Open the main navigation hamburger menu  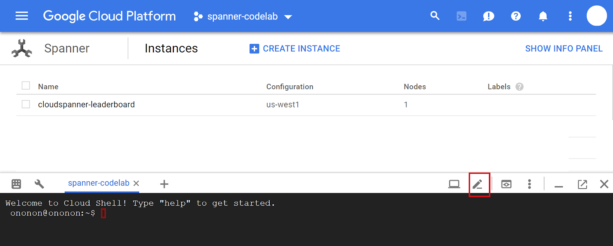[x=21, y=16]
